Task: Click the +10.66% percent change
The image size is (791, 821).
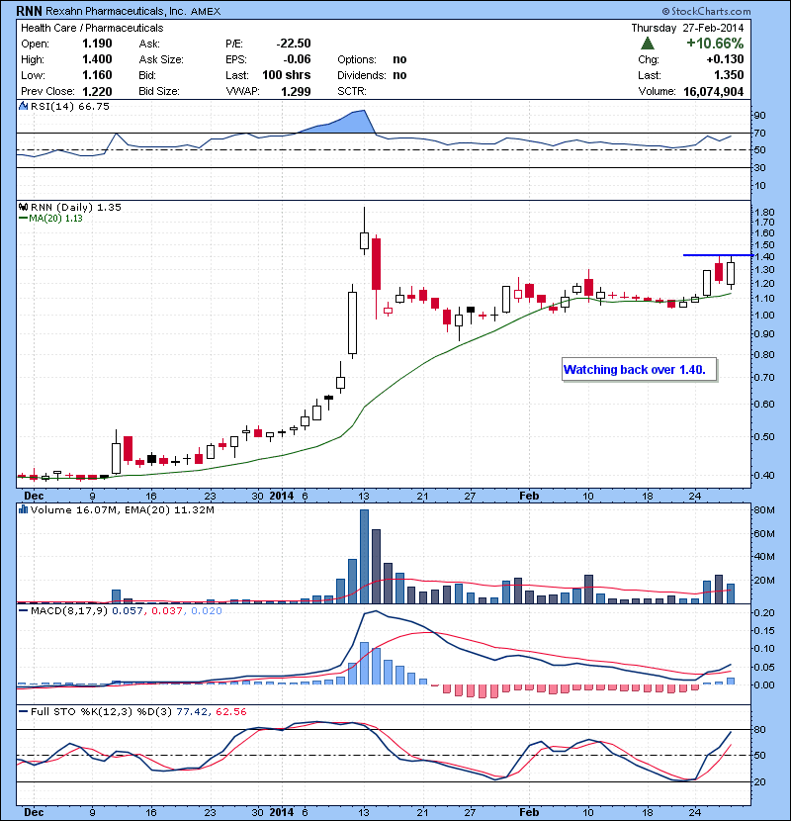Action: coord(715,43)
